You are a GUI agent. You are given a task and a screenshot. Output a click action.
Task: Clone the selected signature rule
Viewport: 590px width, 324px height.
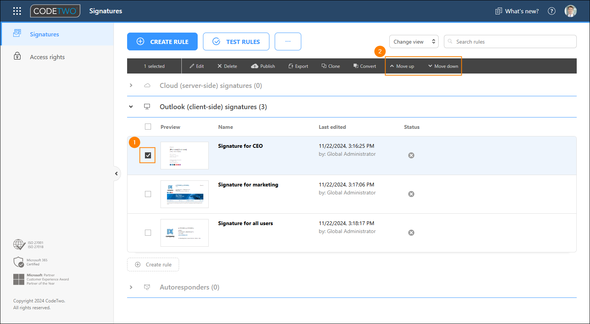(331, 66)
